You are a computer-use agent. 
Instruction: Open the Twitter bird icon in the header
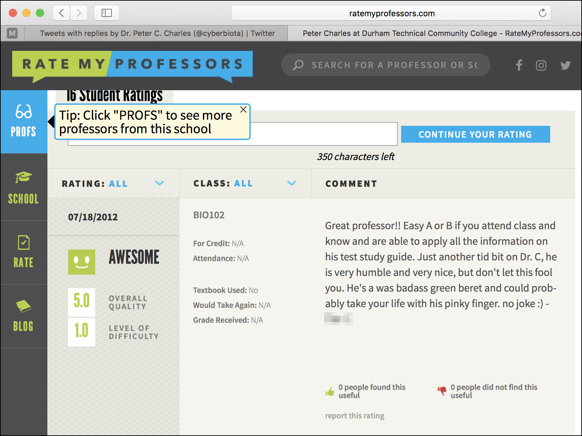click(565, 65)
